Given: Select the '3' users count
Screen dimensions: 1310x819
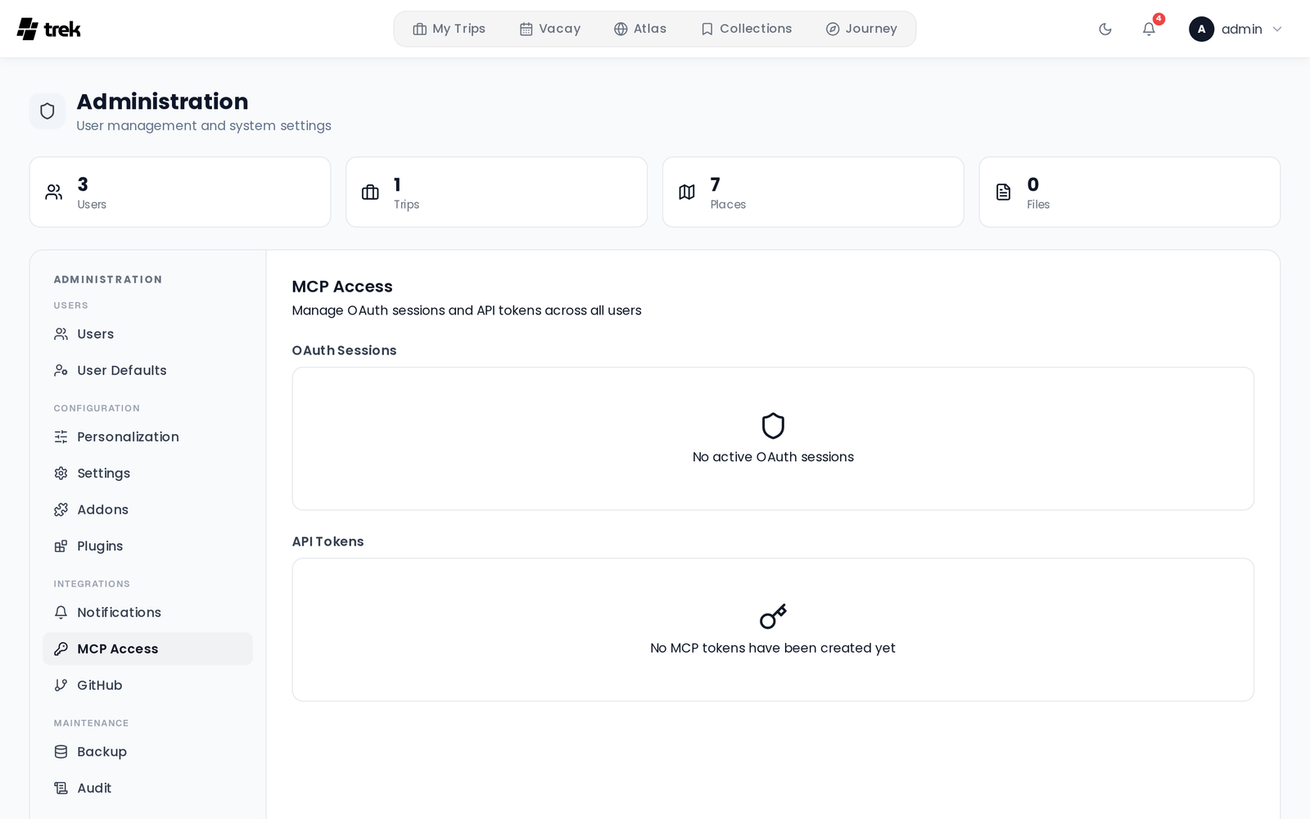Looking at the screenshot, I should point(83,184).
